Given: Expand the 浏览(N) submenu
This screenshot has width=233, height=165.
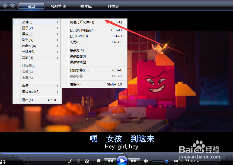Looking at the screenshot, I should pyautogui.click(x=37, y=40).
